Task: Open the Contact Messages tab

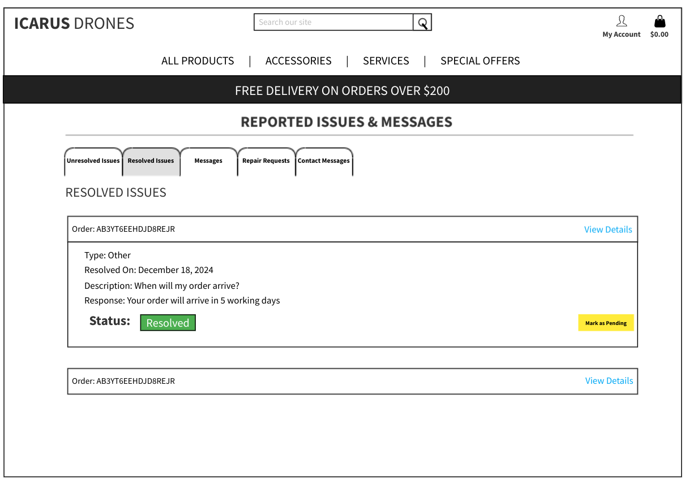Action: (x=324, y=161)
